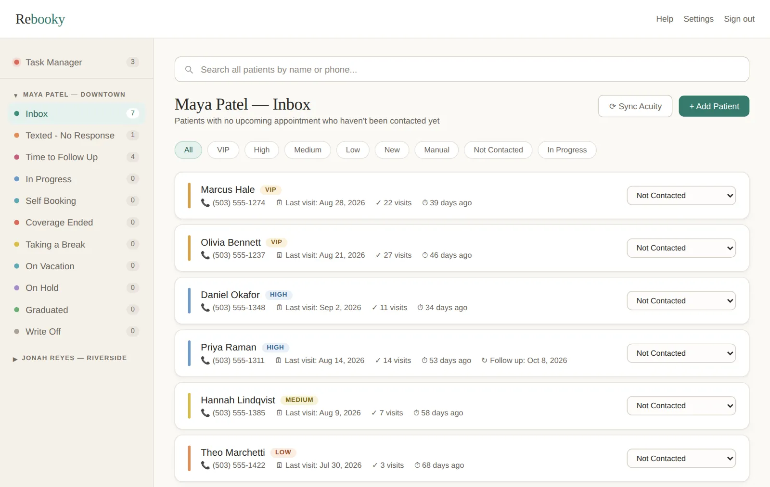Click the Rebooky logo

tap(40, 19)
